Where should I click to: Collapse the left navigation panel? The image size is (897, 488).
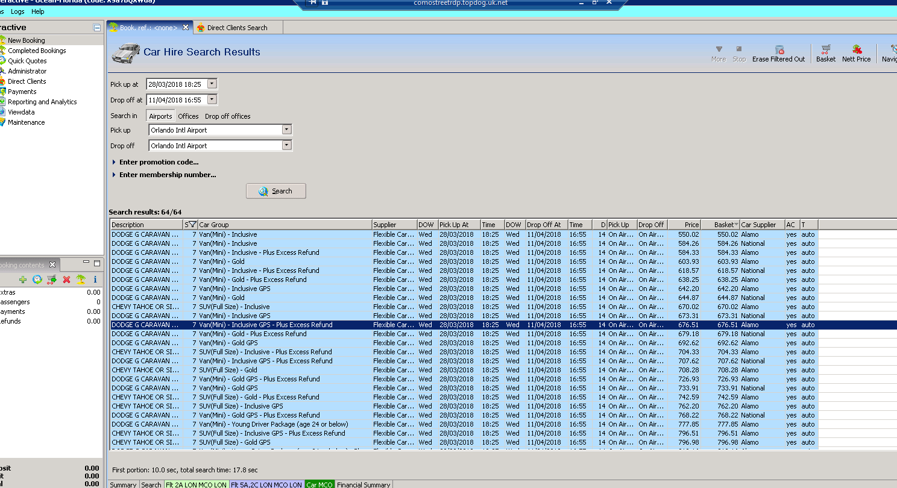click(97, 28)
